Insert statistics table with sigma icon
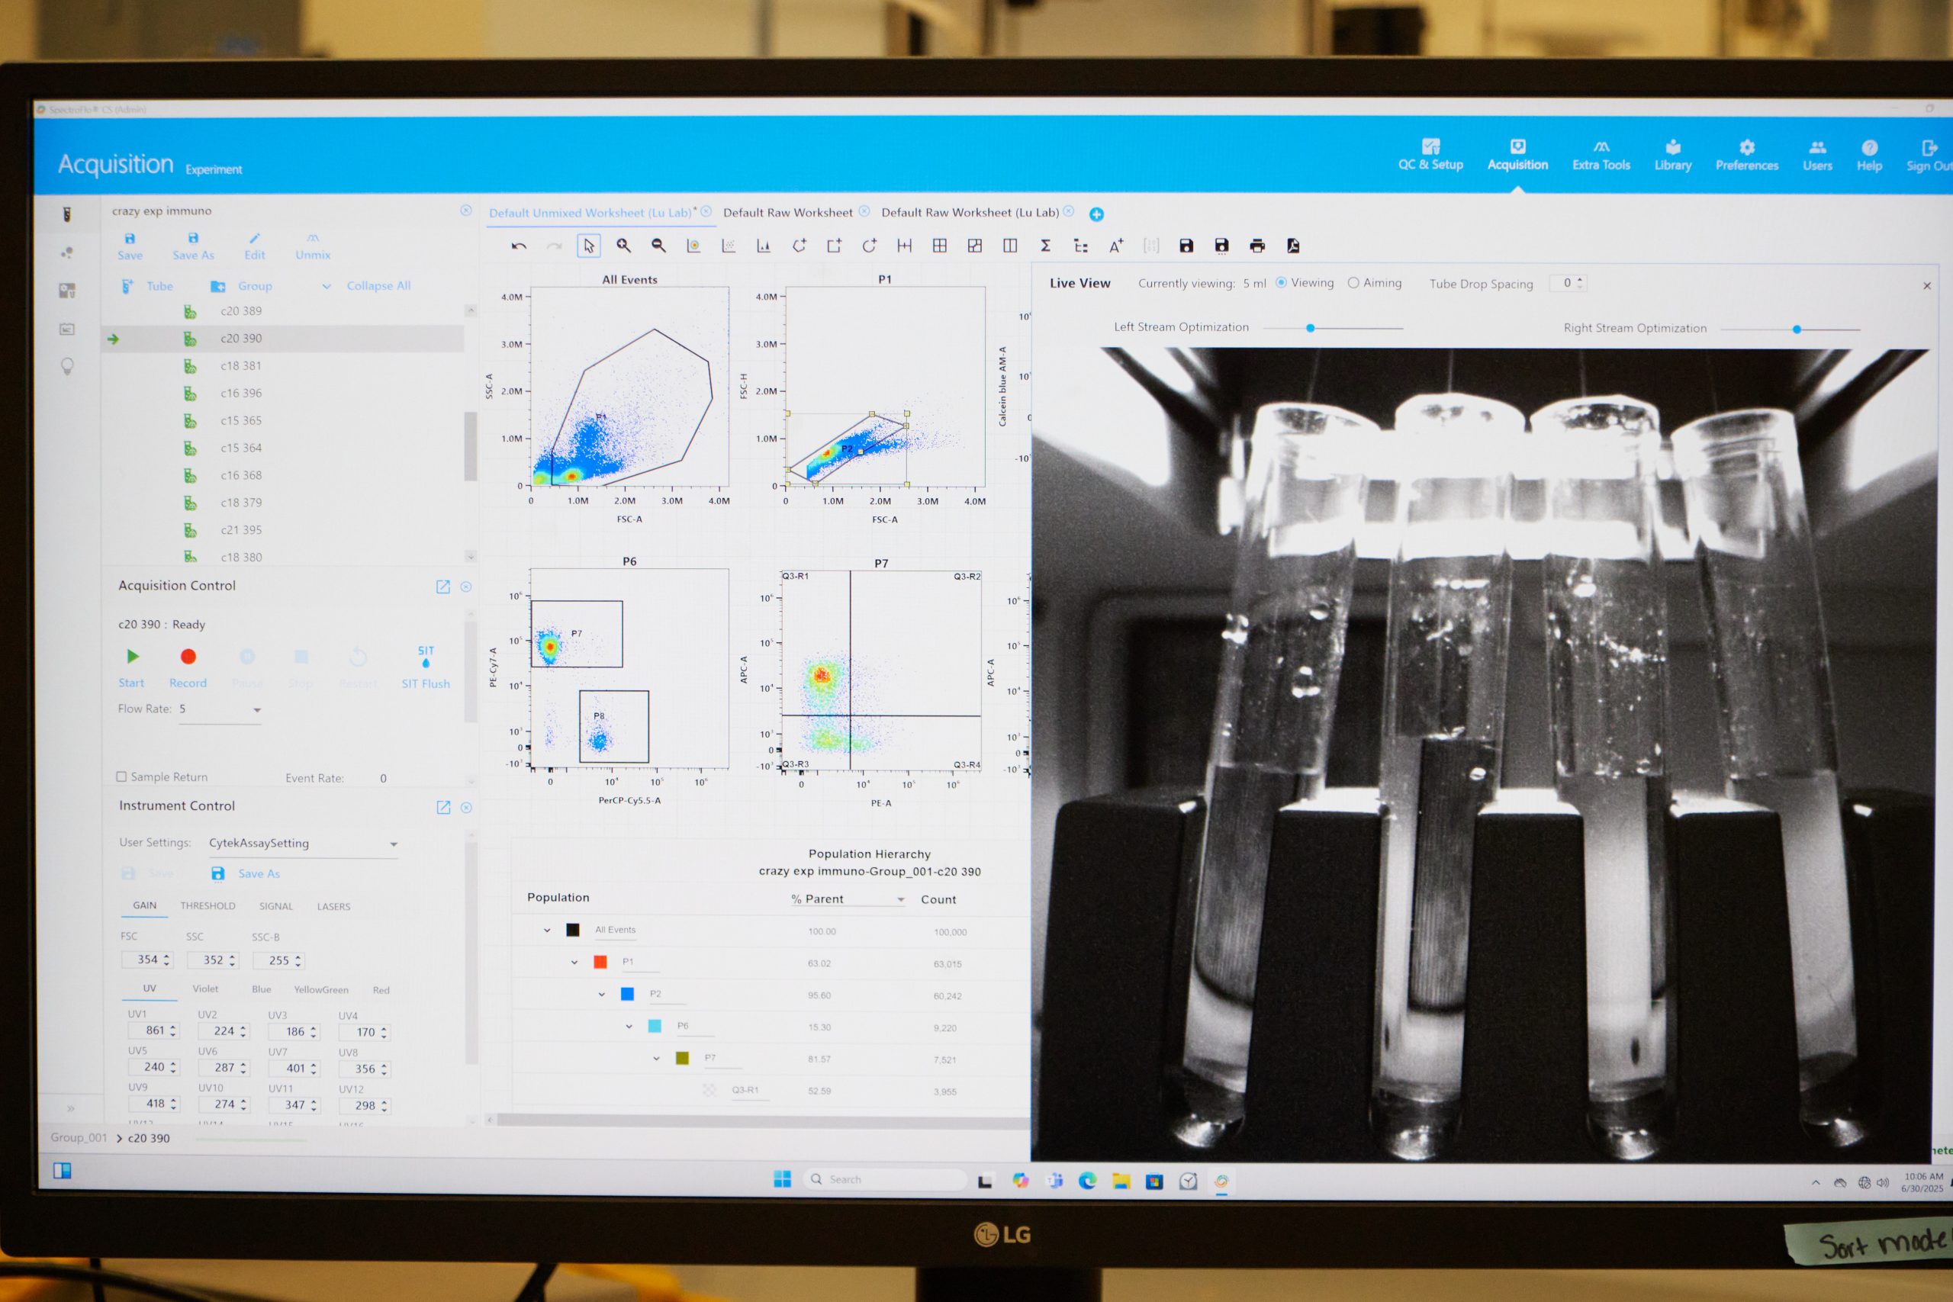Screen dimensions: 1953x1302 [1045, 246]
